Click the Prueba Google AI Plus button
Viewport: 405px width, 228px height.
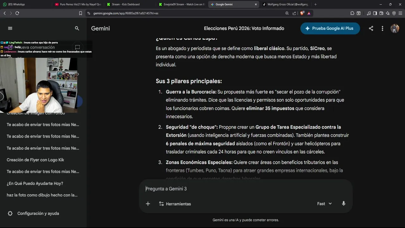pos(330,28)
